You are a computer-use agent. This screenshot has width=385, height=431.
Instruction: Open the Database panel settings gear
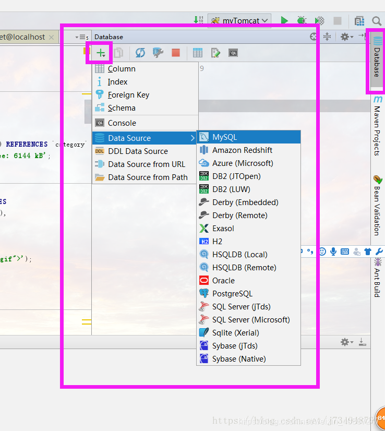[346, 37]
